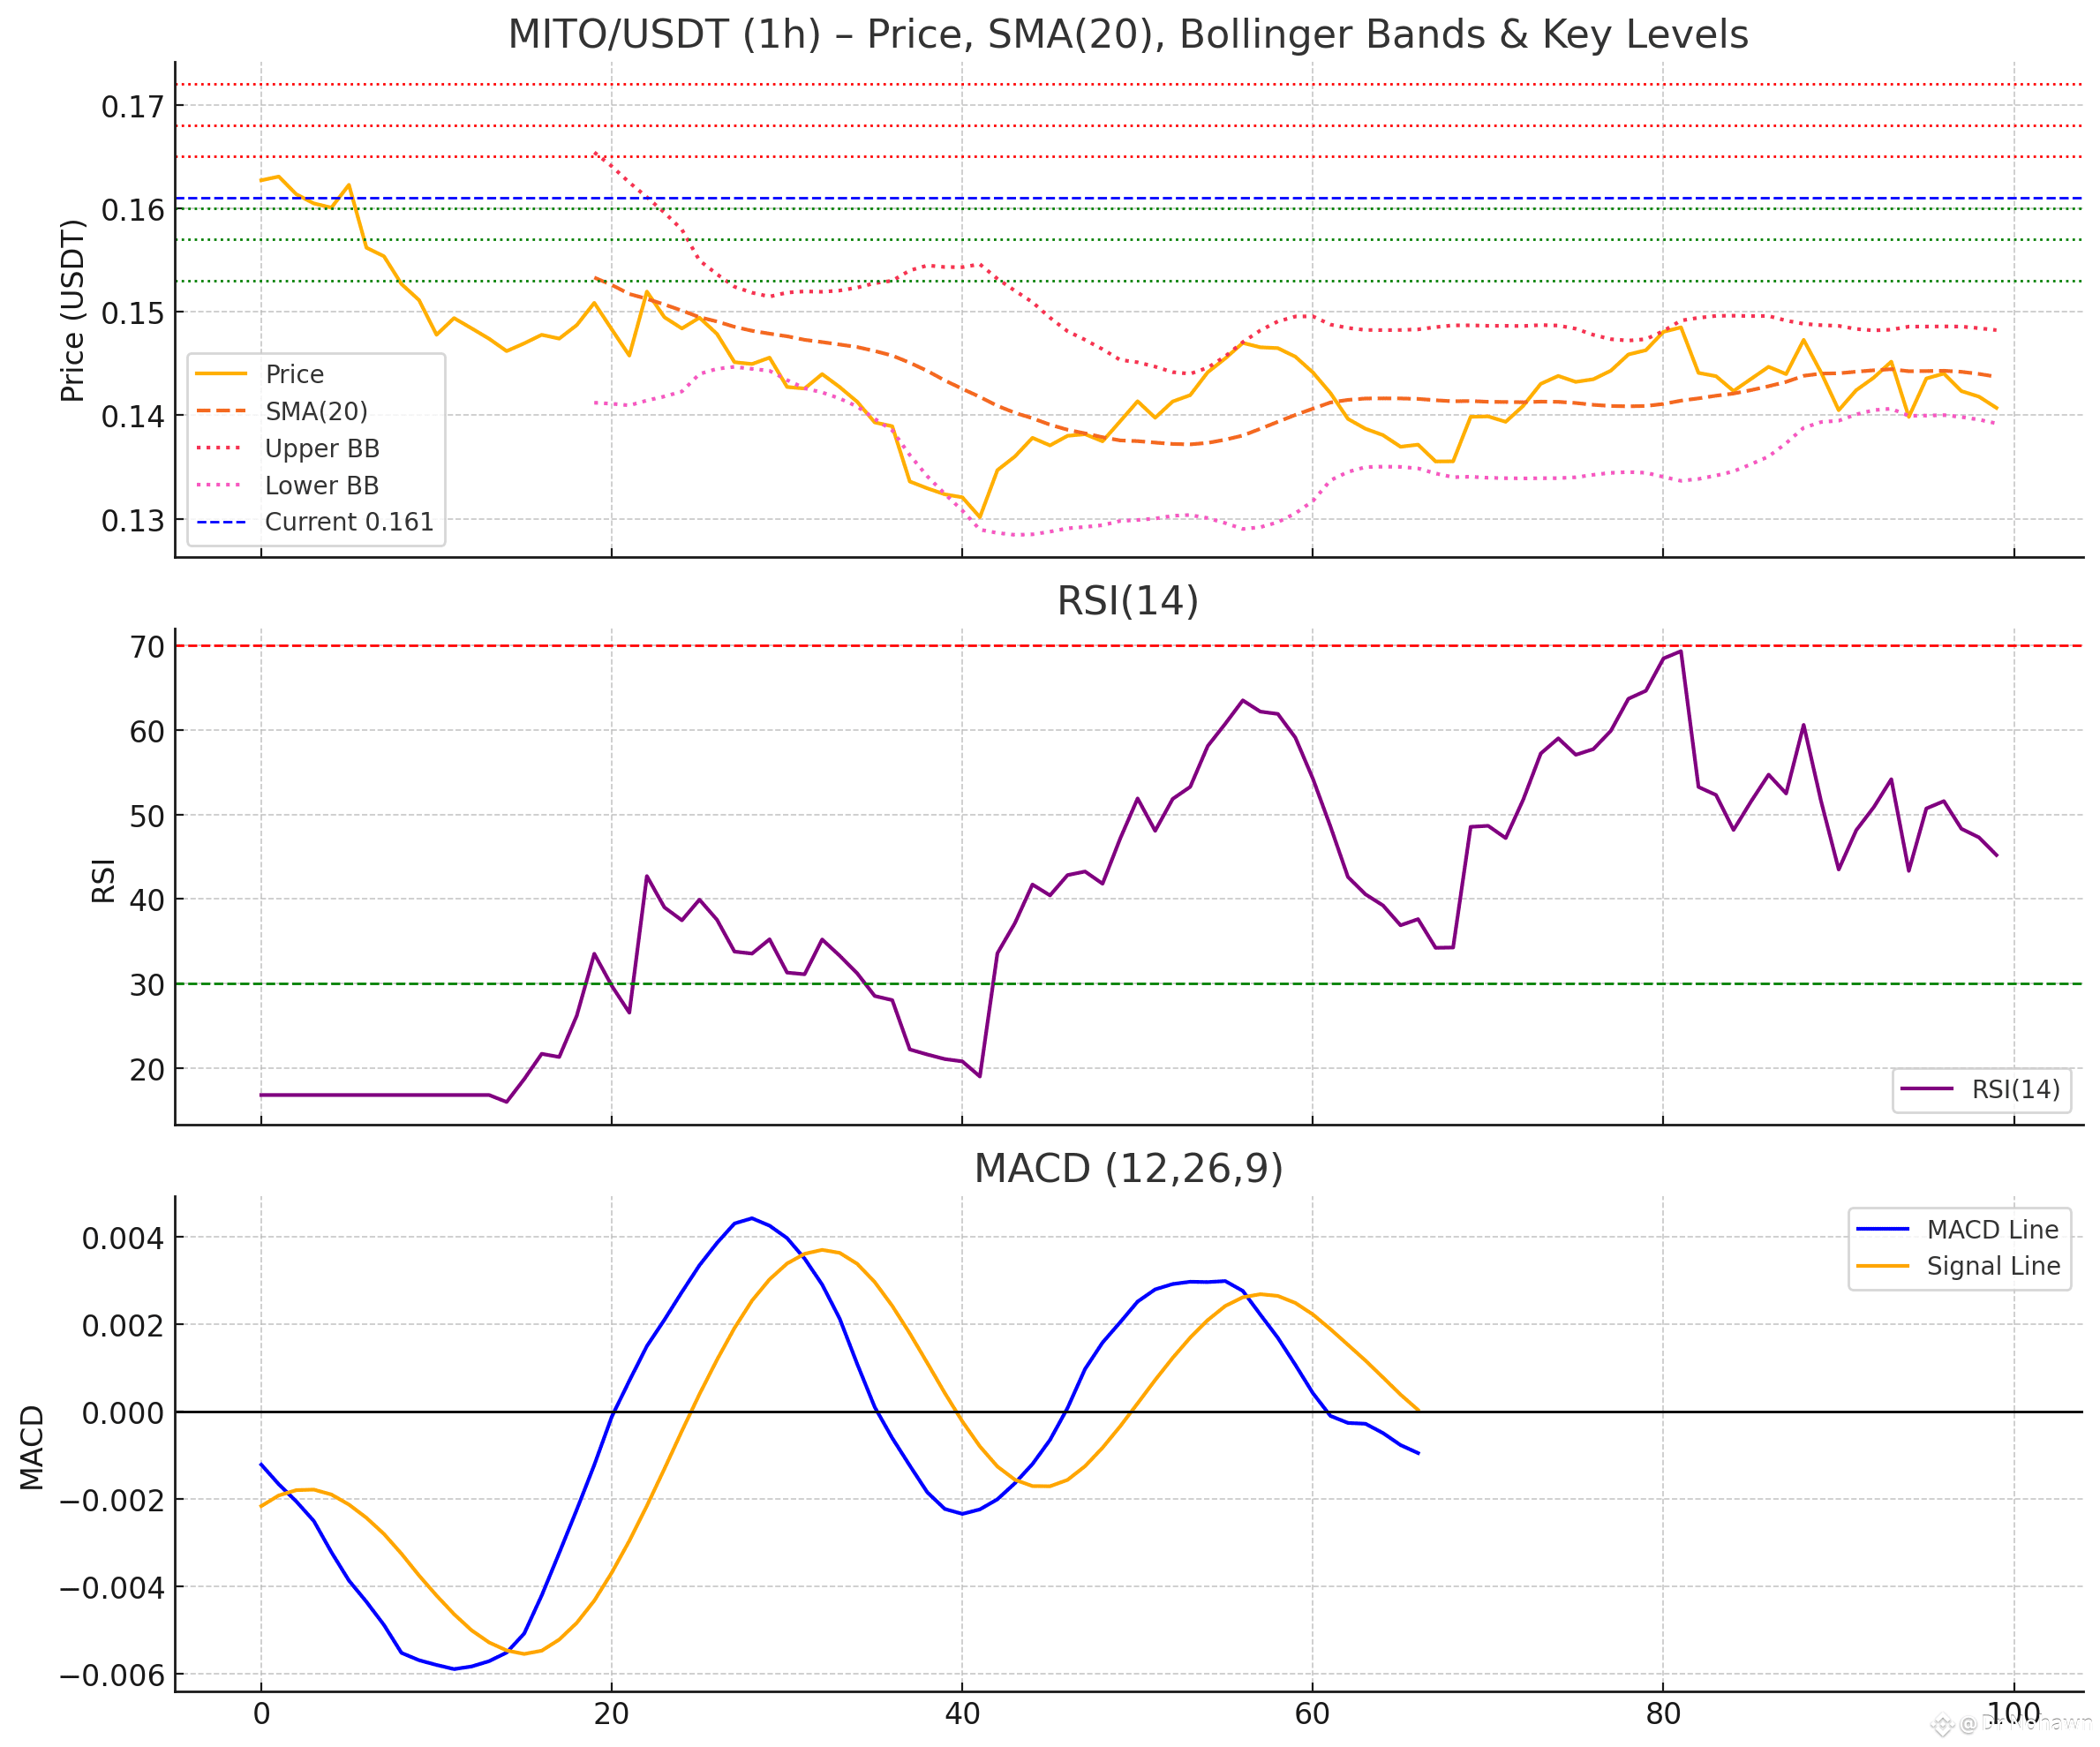Click the Lower BB legend label
This screenshot has width=2100, height=1747.
[321, 485]
